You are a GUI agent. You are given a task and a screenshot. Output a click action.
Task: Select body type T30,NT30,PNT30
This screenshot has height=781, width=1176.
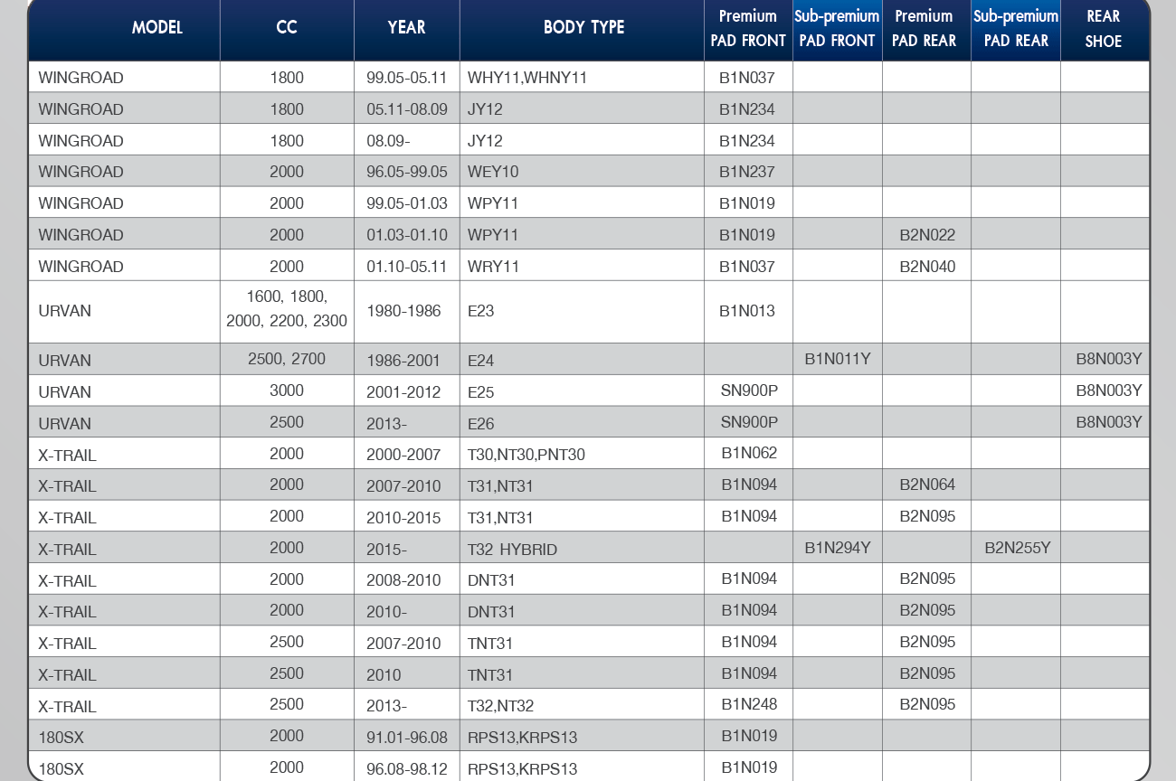point(526,455)
